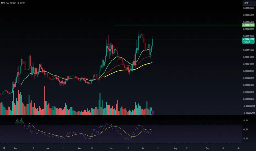
Task: Click the Apr date label
Action: click(x=48, y=148)
